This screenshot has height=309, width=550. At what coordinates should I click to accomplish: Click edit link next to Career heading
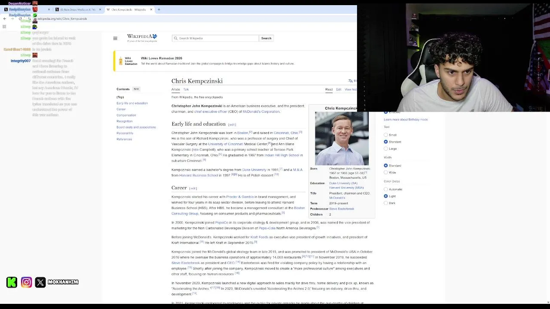point(193,188)
